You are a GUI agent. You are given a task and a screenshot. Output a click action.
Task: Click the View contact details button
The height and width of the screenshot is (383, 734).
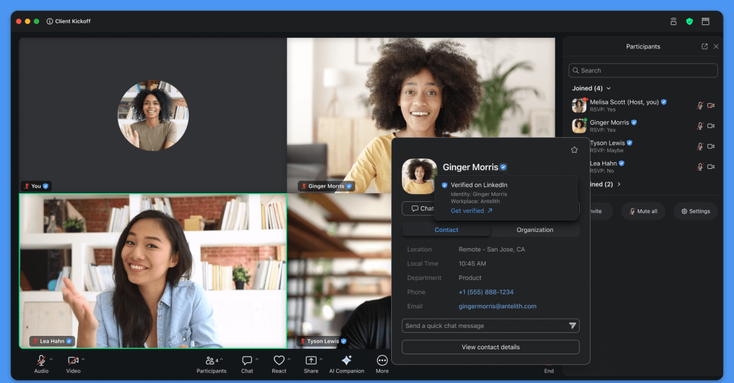pyautogui.click(x=490, y=347)
